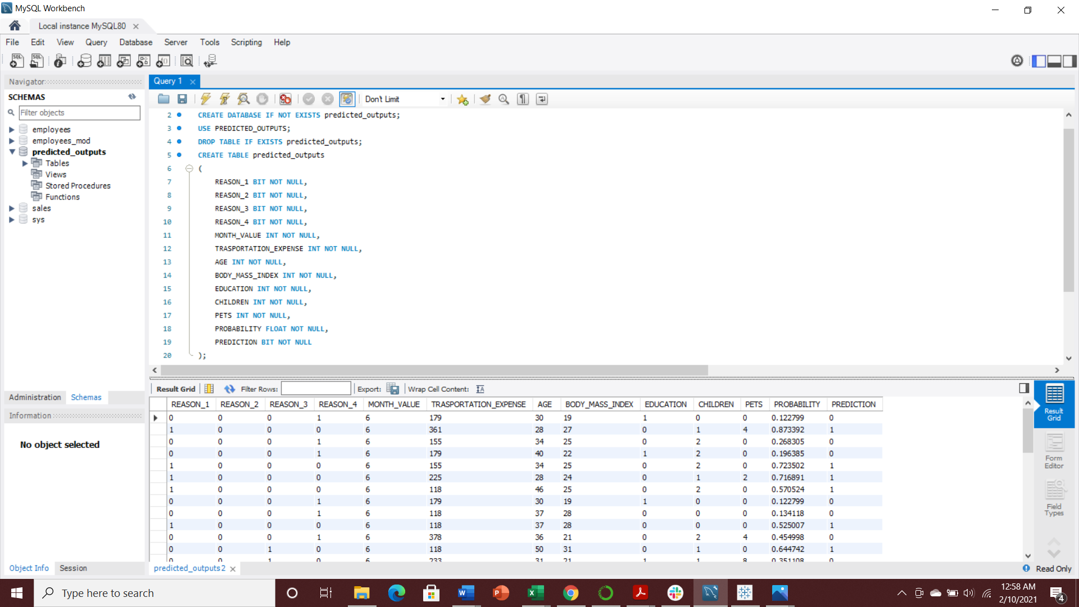Switch to the Administration tab
Viewport: 1079px width, 607px height.
point(35,397)
